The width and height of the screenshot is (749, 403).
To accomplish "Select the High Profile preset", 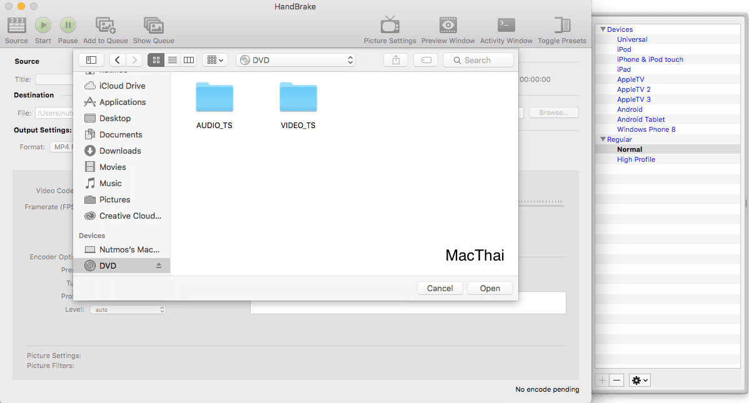I will tap(636, 159).
